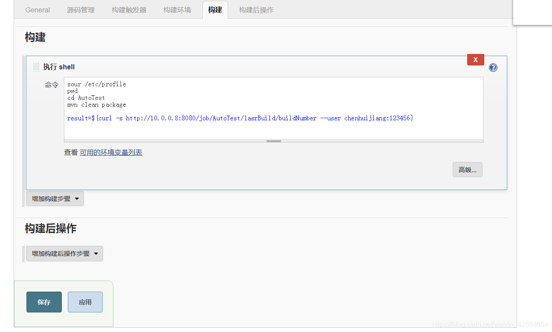Click the 构建后操作 section heading
Image resolution: width=552 pixels, height=332 pixels.
50,228
